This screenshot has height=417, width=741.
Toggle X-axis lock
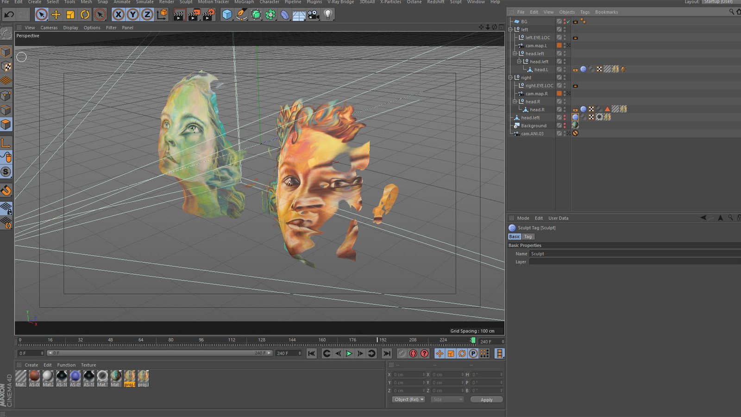(119, 15)
